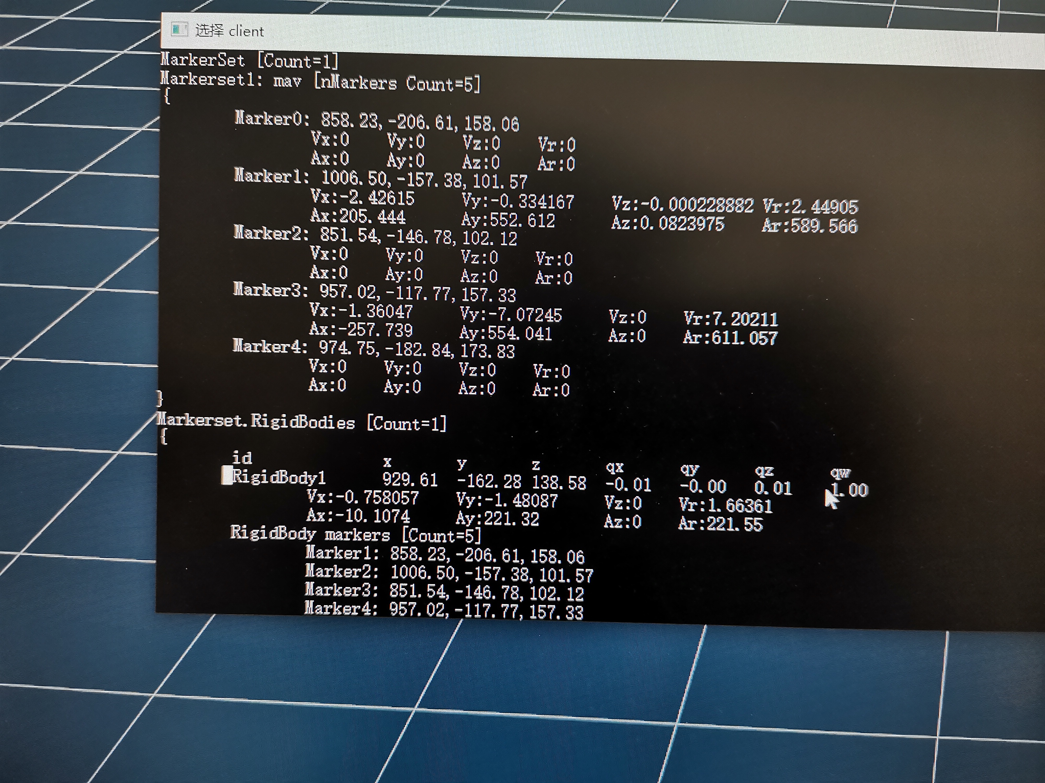Click the RigidBody1 x value 929.61
The width and height of the screenshot is (1045, 783).
pyautogui.click(x=410, y=479)
